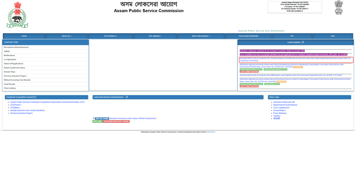
Task: Open Previous Question Papers in Important Links
Action: pyautogui.click(x=15, y=76)
